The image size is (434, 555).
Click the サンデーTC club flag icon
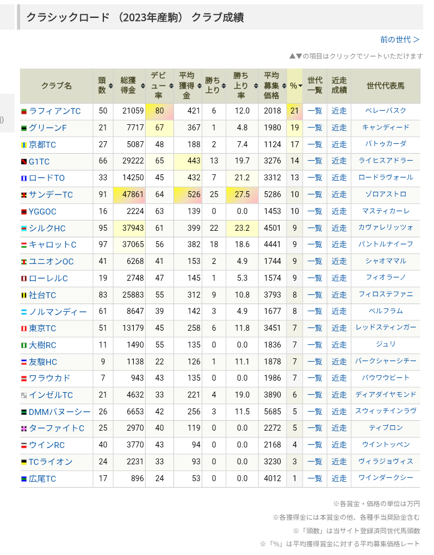pyautogui.click(x=24, y=195)
